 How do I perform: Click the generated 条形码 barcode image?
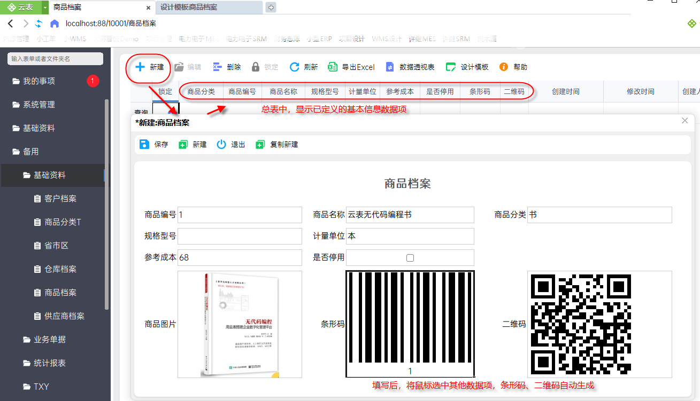pyautogui.click(x=410, y=324)
